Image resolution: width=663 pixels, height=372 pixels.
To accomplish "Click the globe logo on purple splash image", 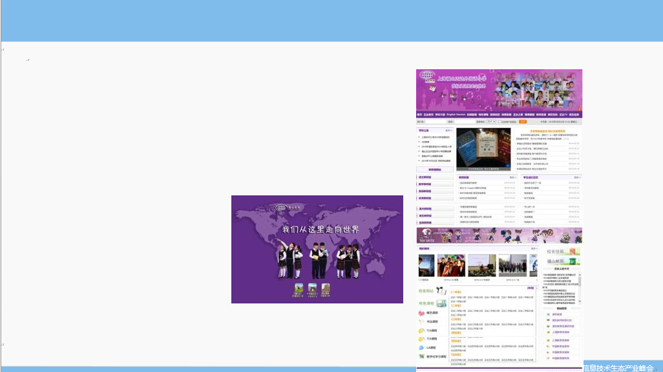I will (x=281, y=208).
